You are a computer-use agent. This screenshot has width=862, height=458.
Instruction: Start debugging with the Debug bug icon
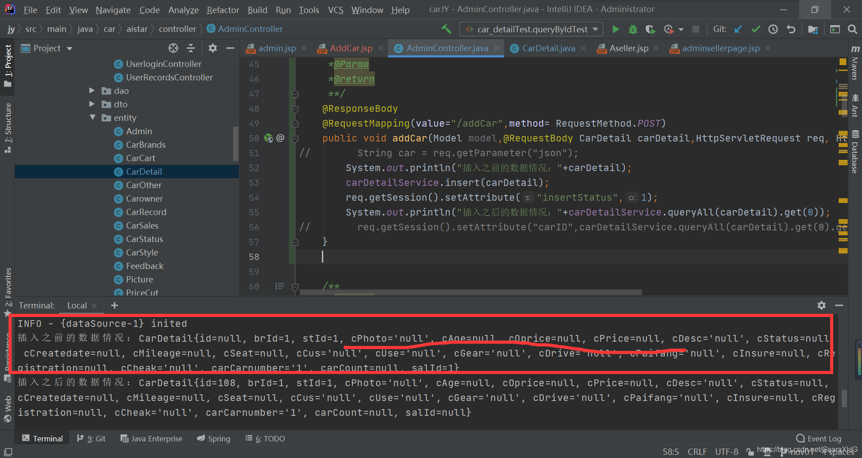click(x=633, y=29)
